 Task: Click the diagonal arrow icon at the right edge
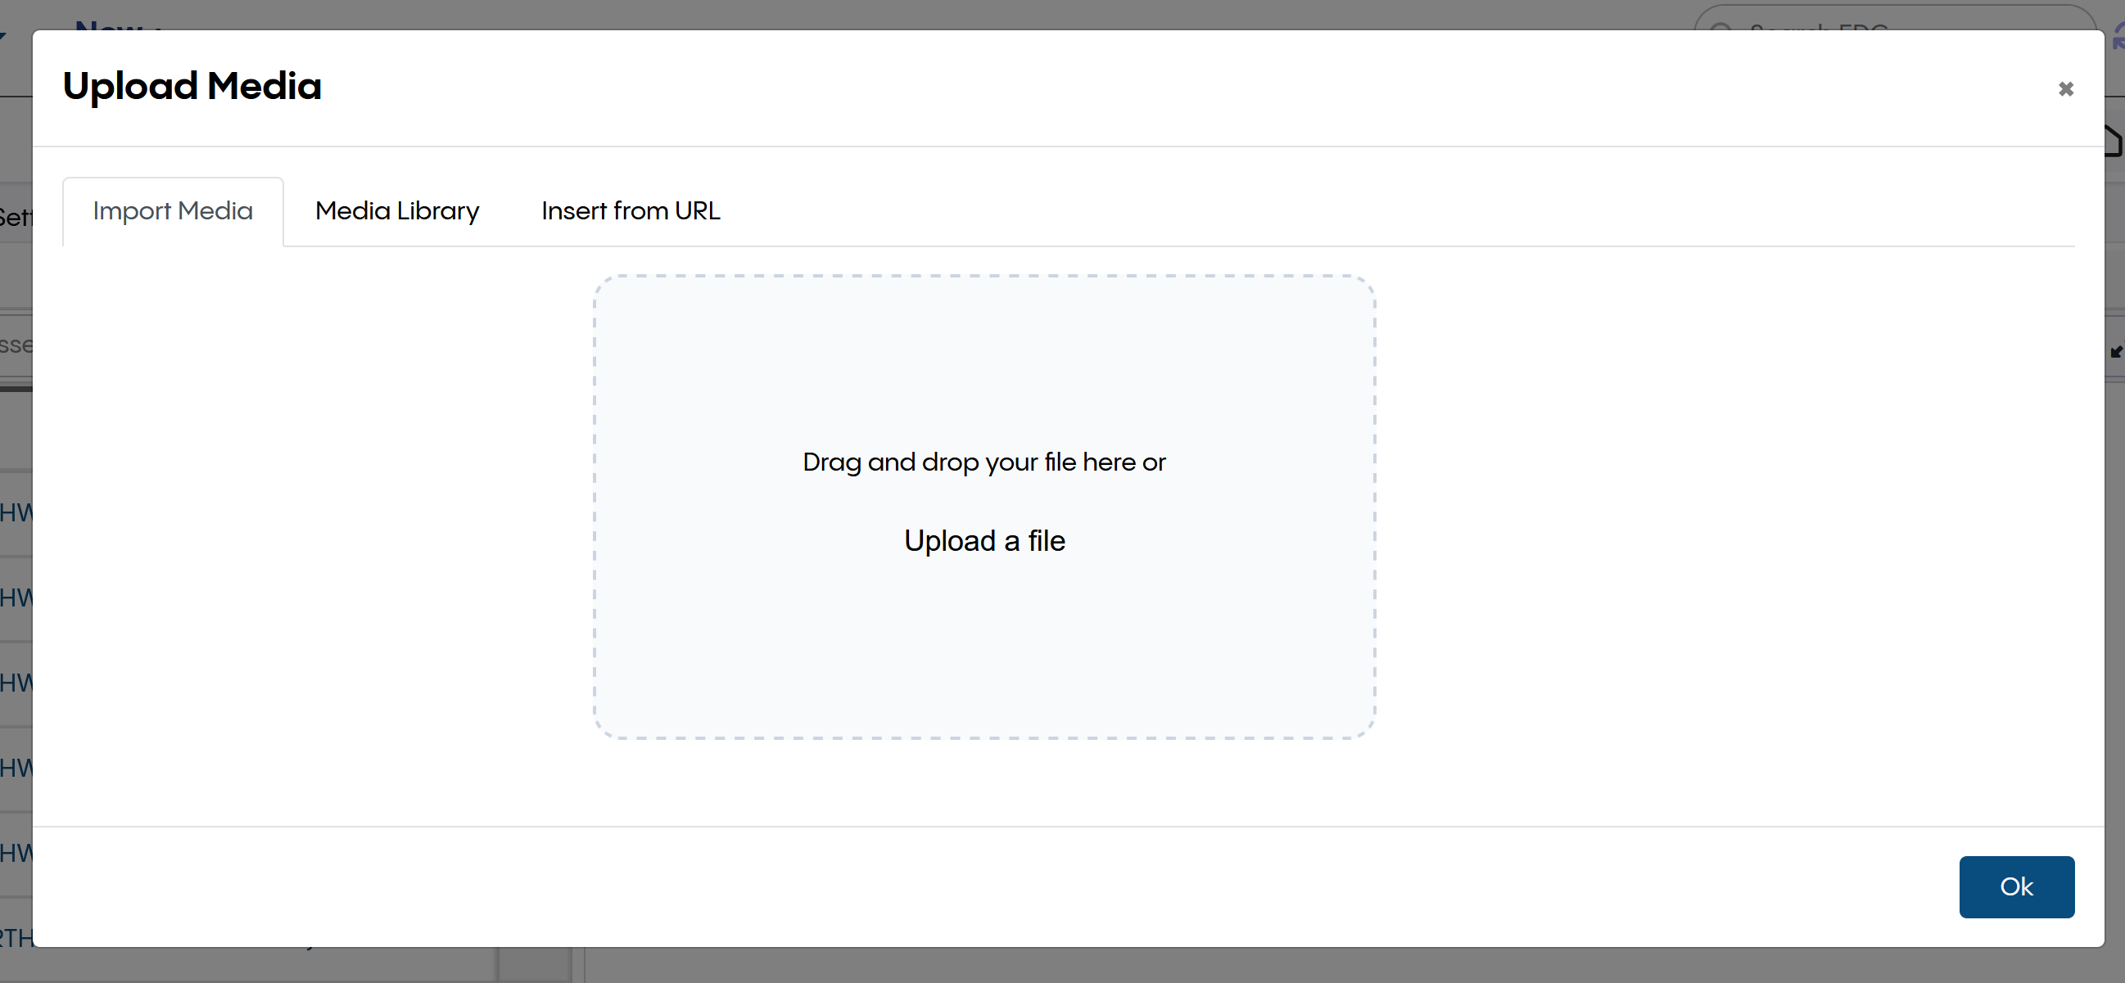point(2115,352)
